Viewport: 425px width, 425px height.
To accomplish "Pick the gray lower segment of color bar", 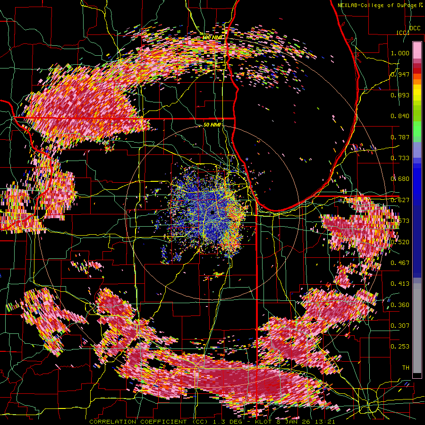I will (417, 328).
